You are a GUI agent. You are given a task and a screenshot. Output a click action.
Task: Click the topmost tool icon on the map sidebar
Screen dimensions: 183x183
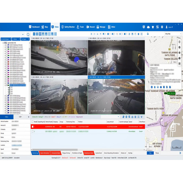point(179,42)
